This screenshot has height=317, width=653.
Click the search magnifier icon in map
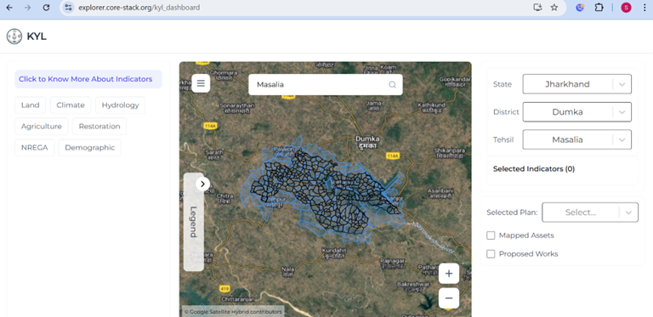[392, 84]
